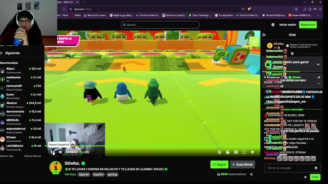Open the Dota 2 Streaming bookmark

pos(200,15)
